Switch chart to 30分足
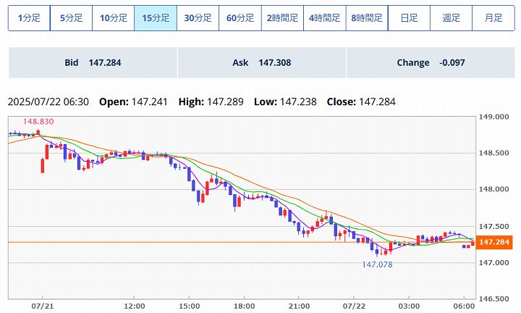Screen dimensions: 521x313 198,18
